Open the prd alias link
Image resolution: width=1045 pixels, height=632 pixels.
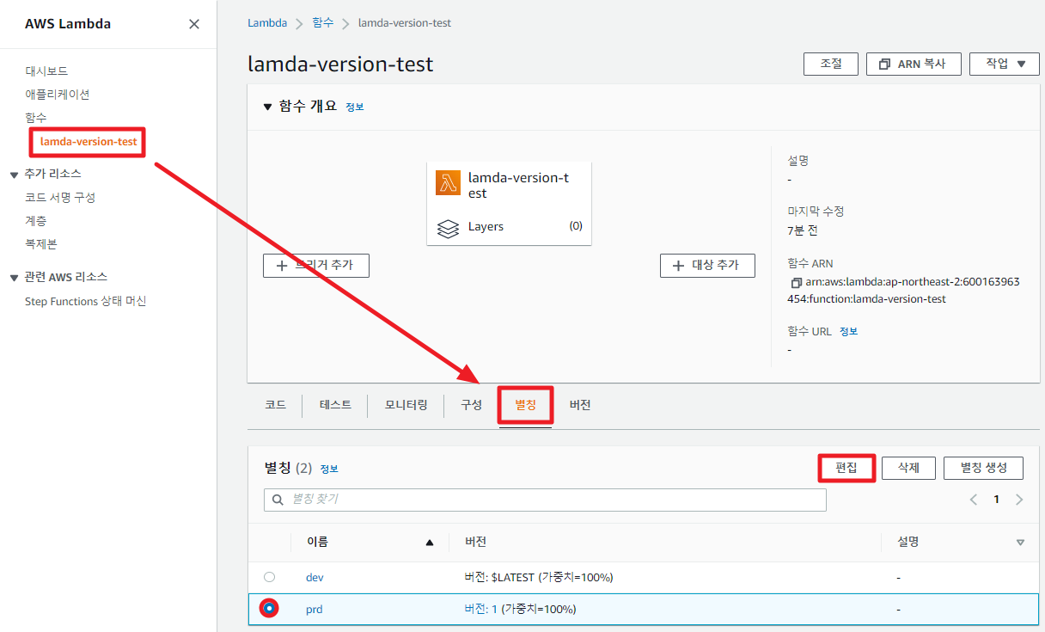click(314, 609)
